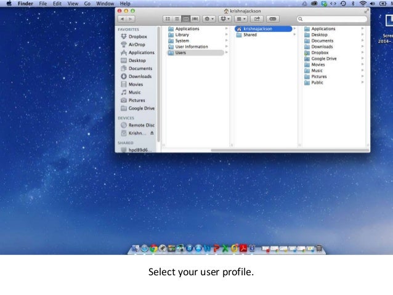This screenshot has width=393, height=295.
Task: Expand arrow beside Library folder
Action: pos(227,34)
